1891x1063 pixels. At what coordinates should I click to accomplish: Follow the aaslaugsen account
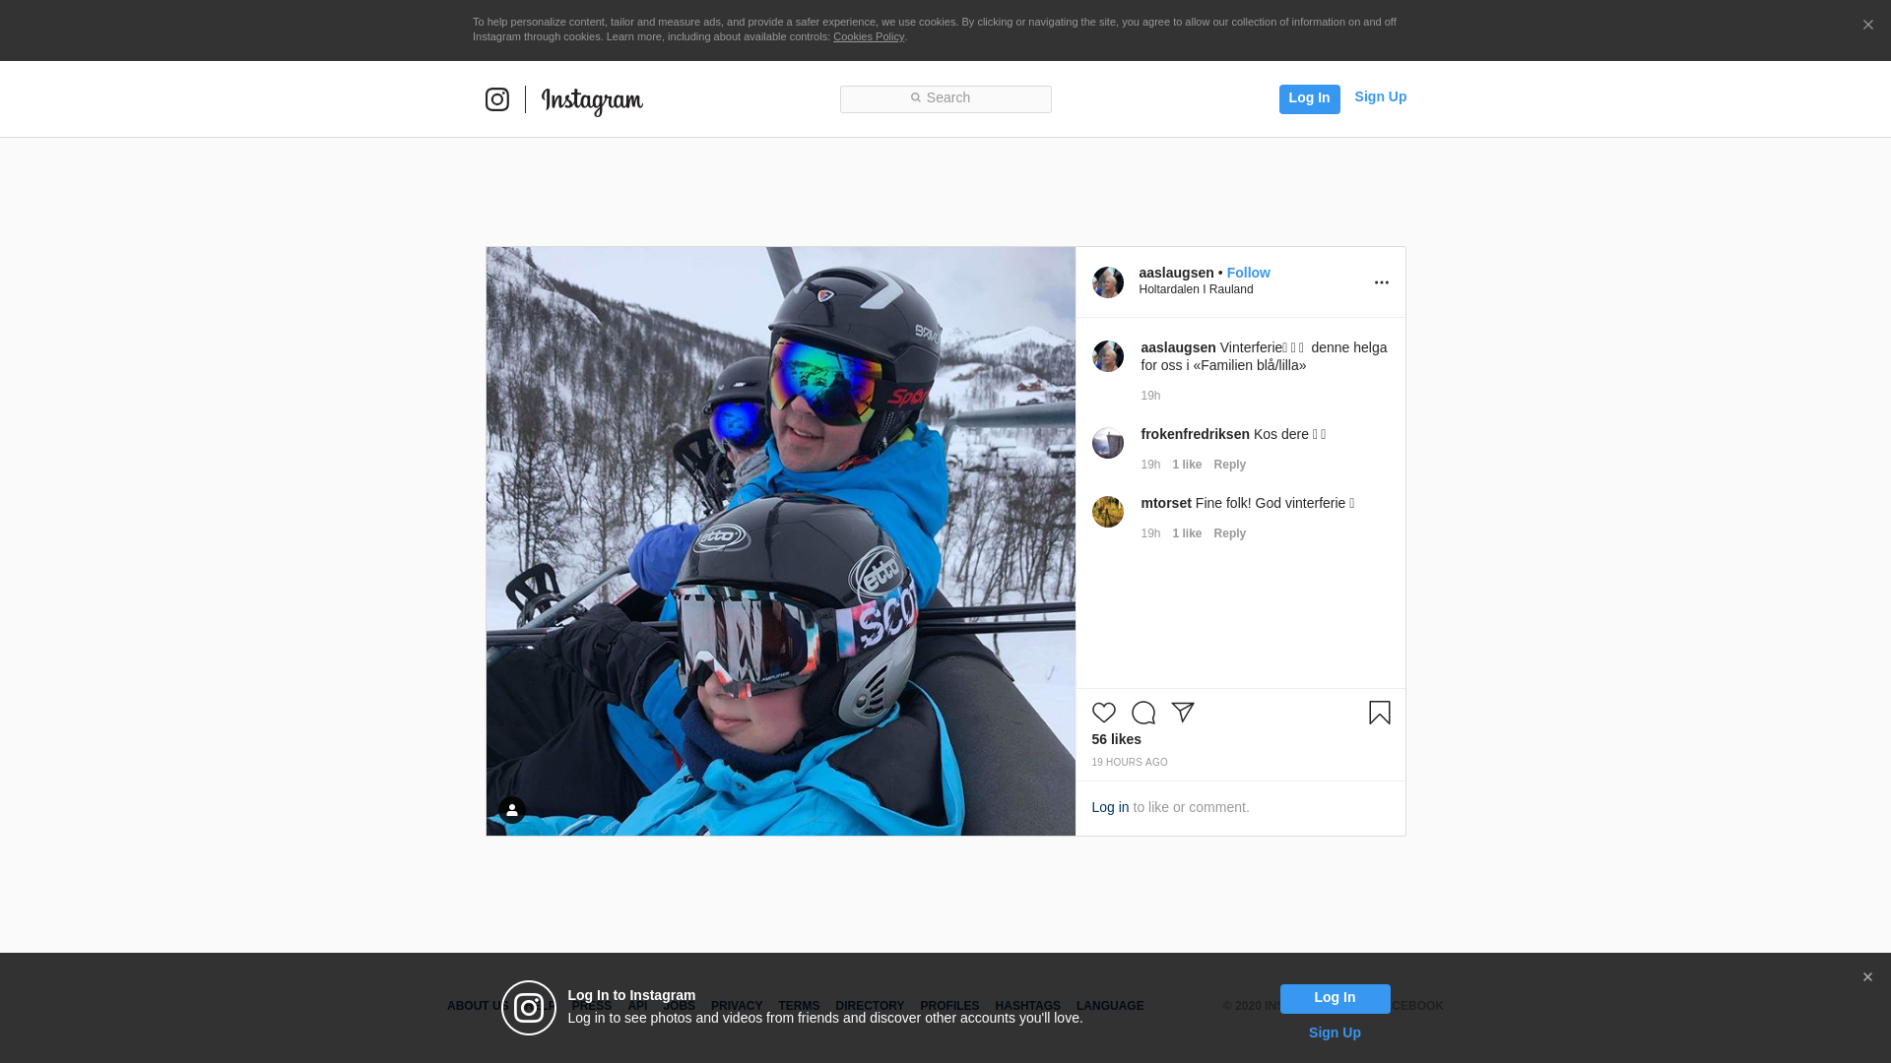click(1248, 273)
